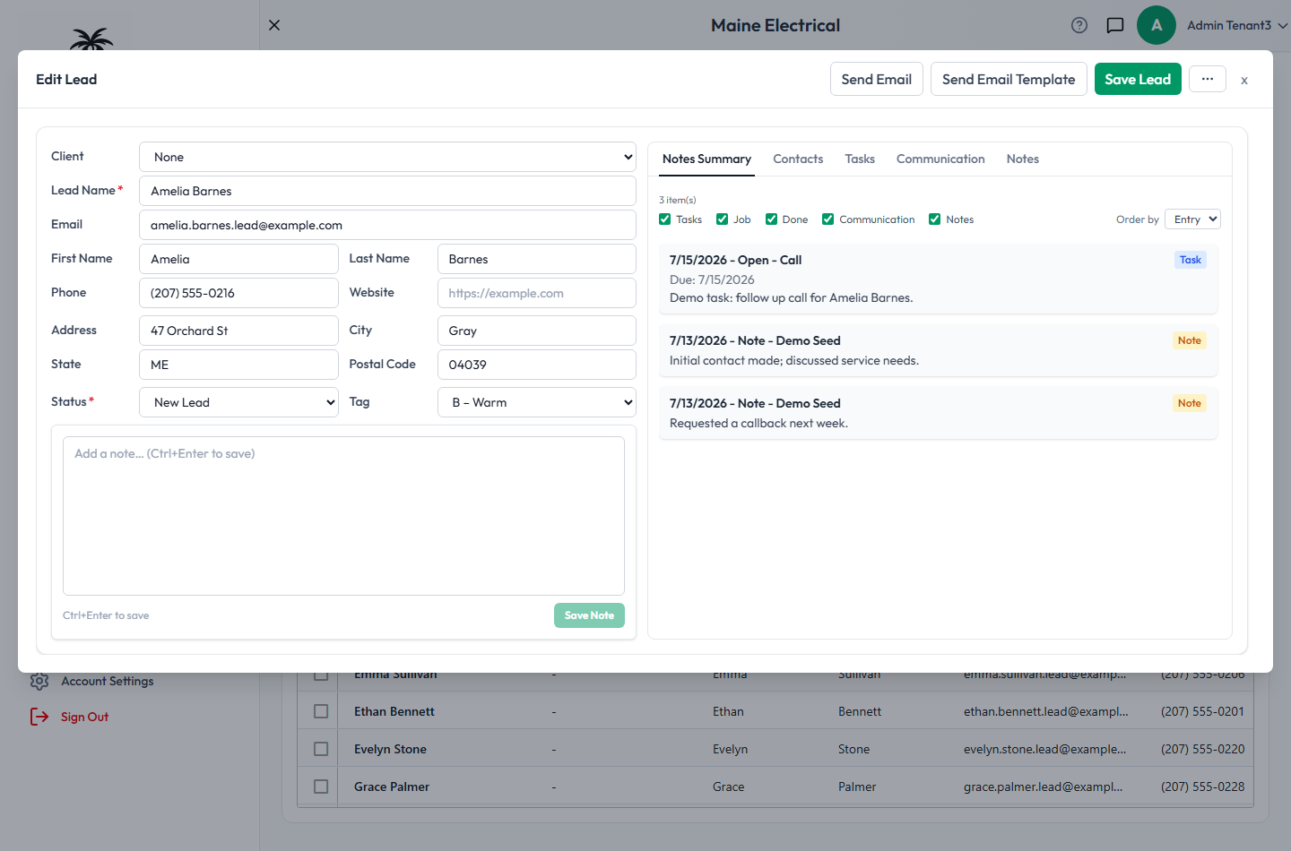Click the Save Note button

click(x=589, y=615)
